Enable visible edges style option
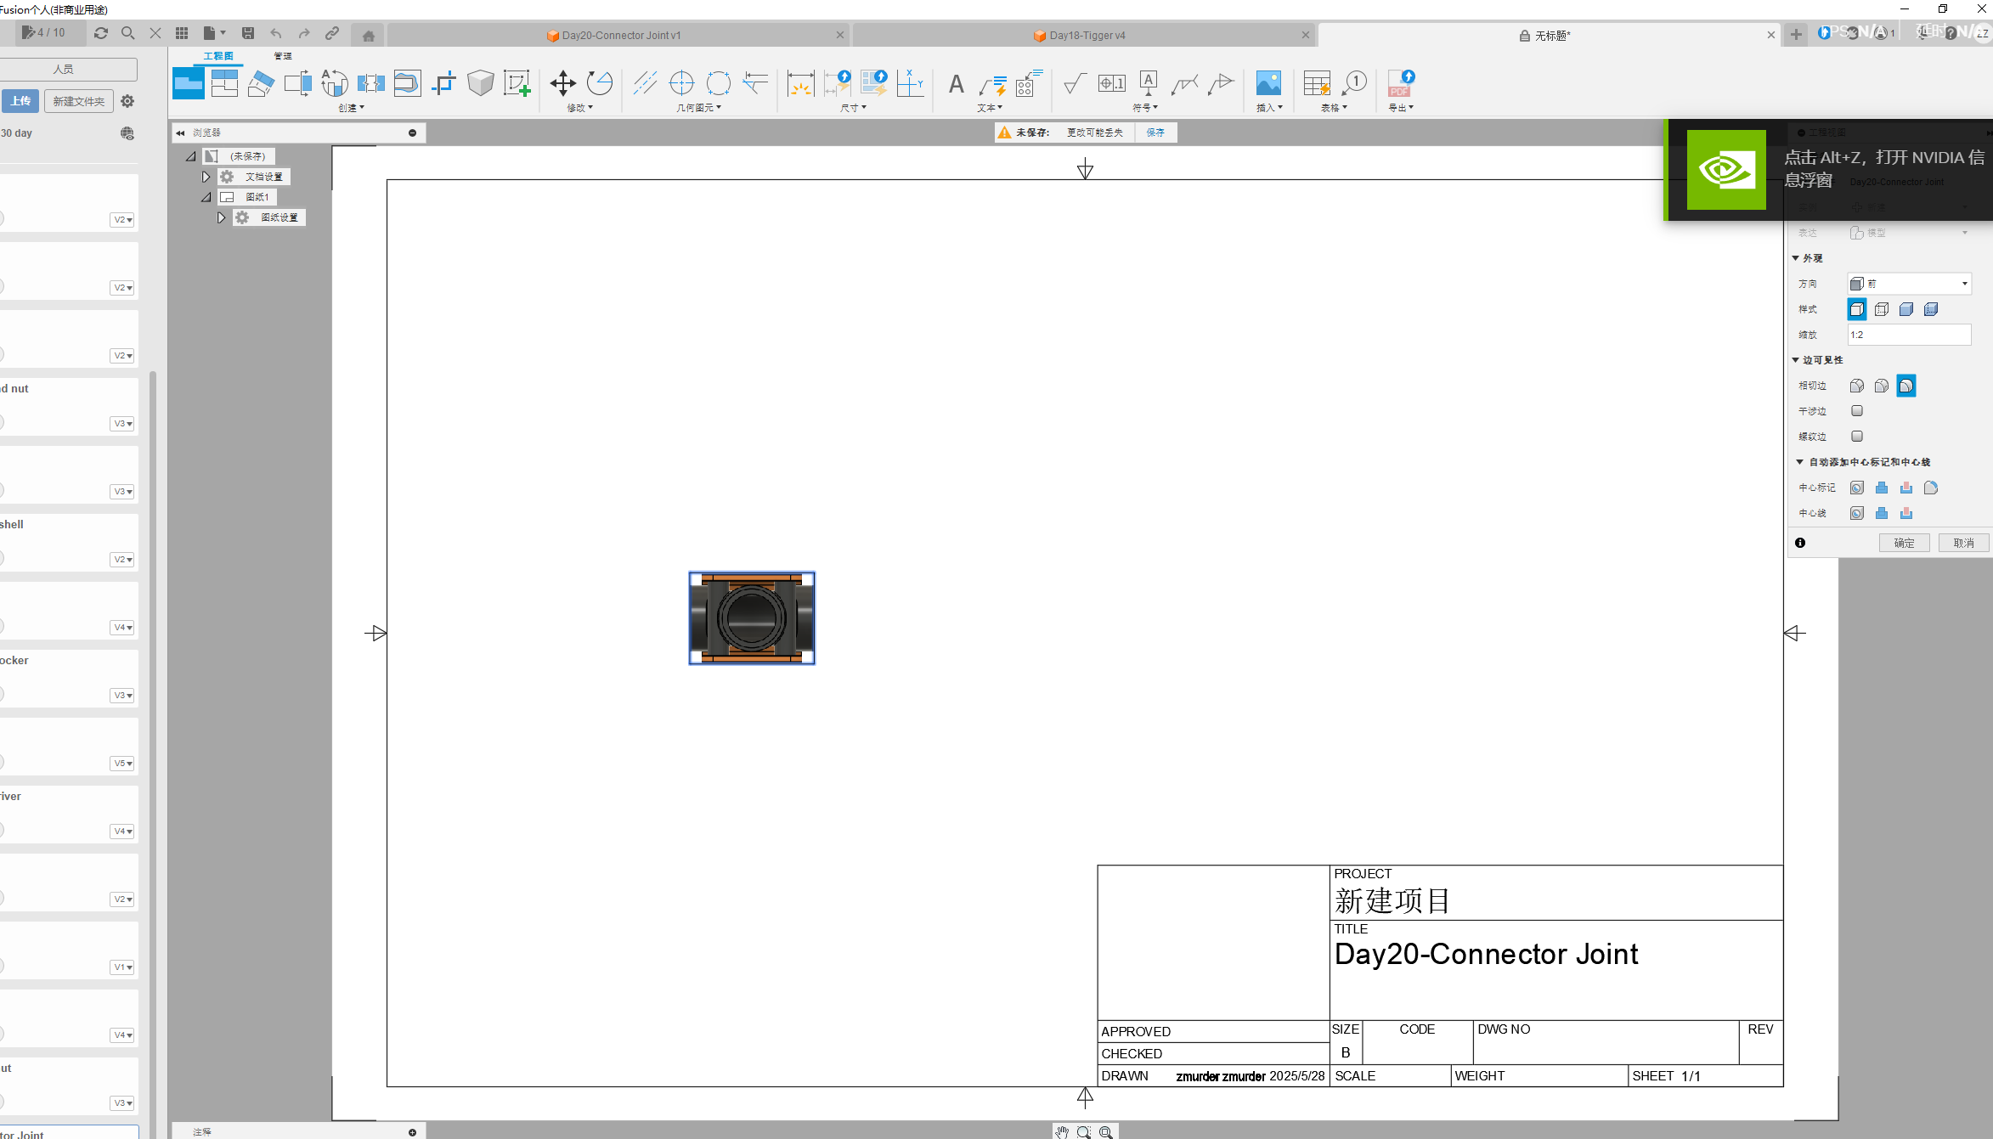This screenshot has height=1139, width=1993. pos(1856,309)
